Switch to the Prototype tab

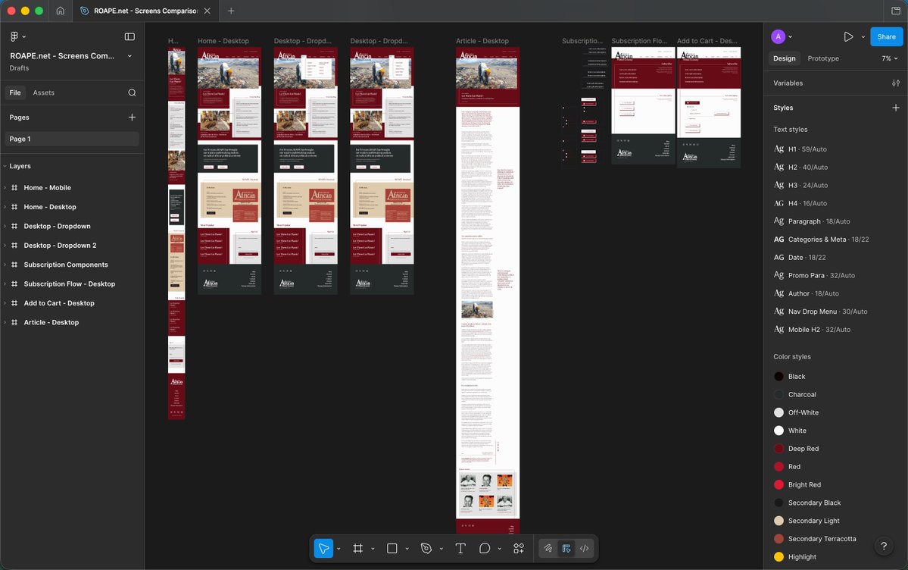[x=822, y=58]
